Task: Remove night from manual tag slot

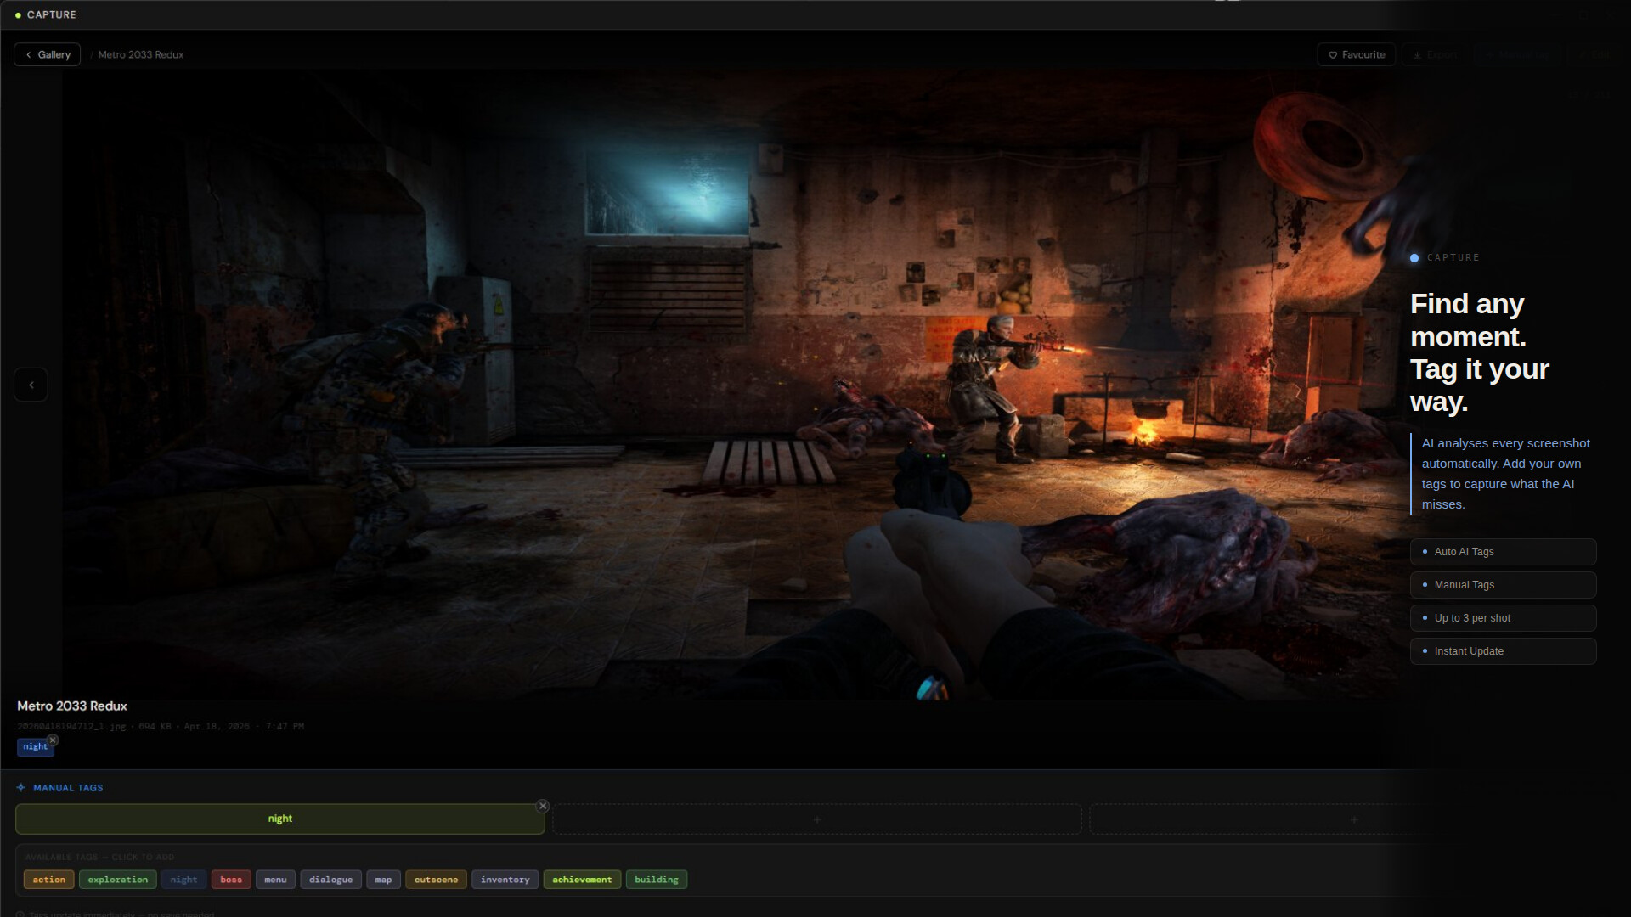Action: 543,806
